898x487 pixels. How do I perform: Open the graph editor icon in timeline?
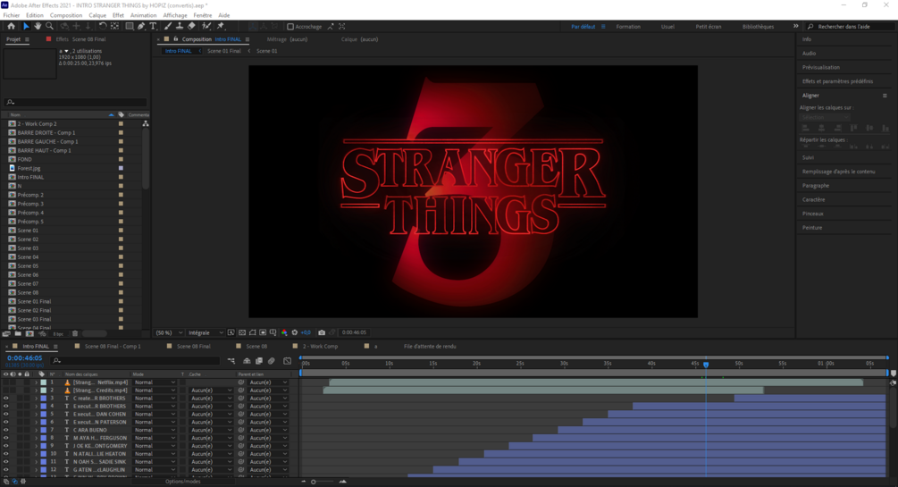click(x=288, y=361)
